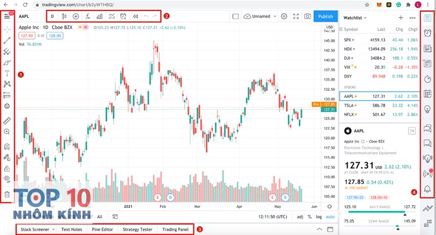436x235 pixels.
Task: Select SPX row in watchlist
Action: click(379, 40)
